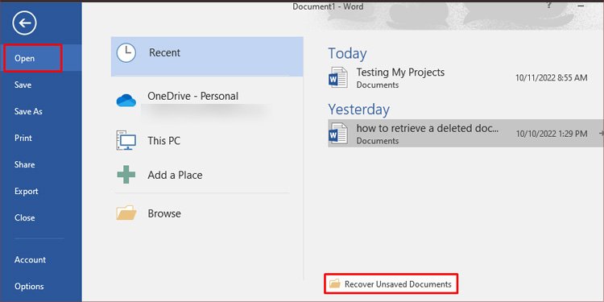Click Recover Unsaved Documents button
Image resolution: width=604 pixels, height=302 pixels.
tap(391, 284)
